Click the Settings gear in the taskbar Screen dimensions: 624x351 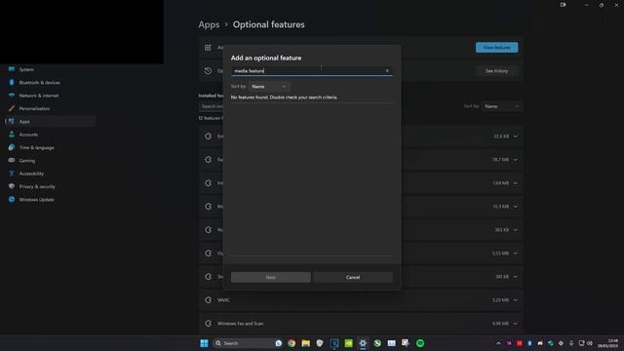pos(363,343)
